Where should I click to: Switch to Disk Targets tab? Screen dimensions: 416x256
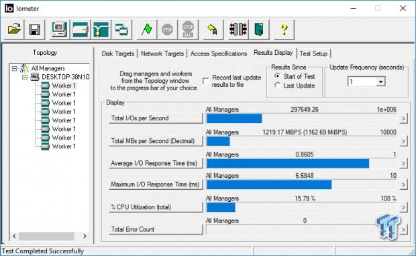(x=118, y=53)
